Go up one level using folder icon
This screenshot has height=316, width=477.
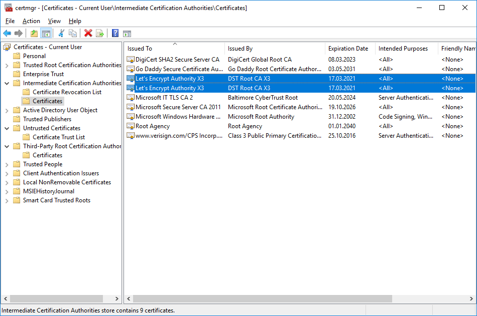34,34
